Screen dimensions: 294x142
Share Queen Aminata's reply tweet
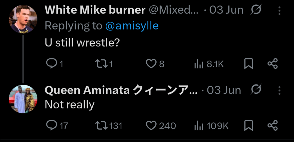coord(272,126)
